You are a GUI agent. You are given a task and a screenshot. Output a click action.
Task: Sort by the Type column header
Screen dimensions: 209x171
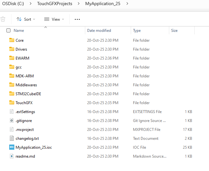point(137,31)
